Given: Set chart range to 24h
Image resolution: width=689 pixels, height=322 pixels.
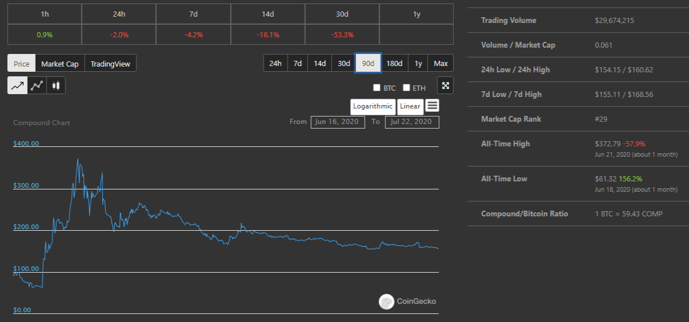Looking at the screenshot, I should (276, 63).
